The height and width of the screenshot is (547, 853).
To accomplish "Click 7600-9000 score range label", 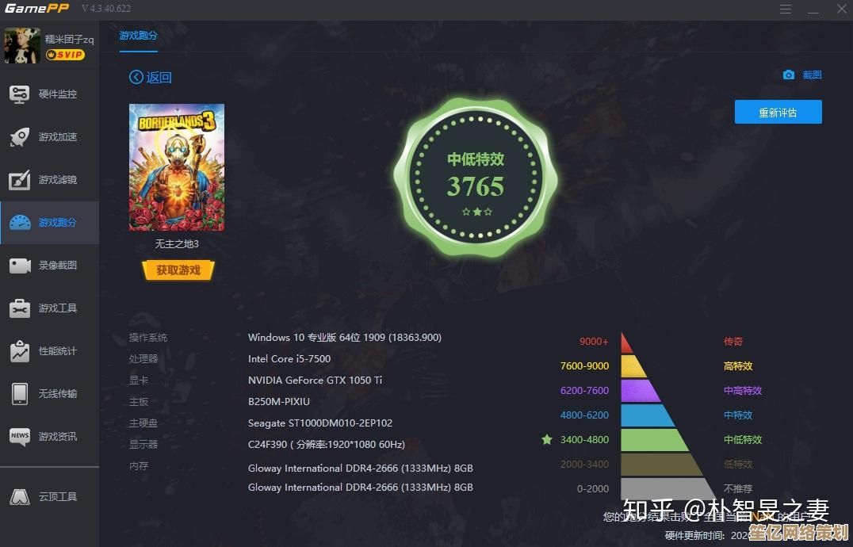I will 584,366.
